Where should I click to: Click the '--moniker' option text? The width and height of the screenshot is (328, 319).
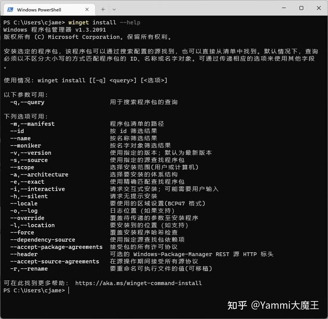[26, 146]
